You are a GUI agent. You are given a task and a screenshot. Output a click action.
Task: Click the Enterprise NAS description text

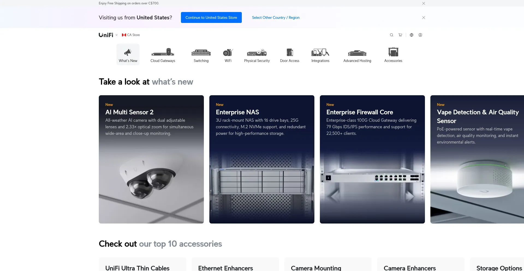(261, 127)
